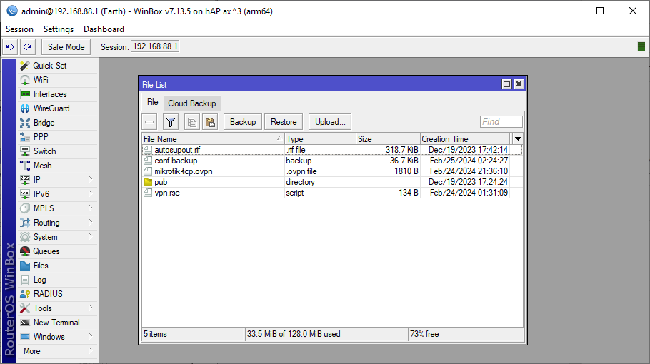This screenshot has width=650, height=364.
Task: Click the '33.5 MiB of 128.0 MiB used' status
Action: coord(294,334)
